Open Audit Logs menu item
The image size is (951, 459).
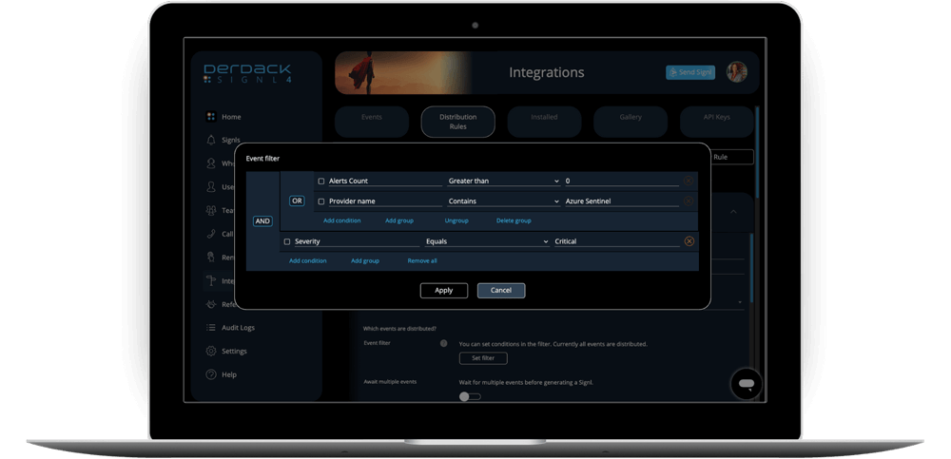238,328
